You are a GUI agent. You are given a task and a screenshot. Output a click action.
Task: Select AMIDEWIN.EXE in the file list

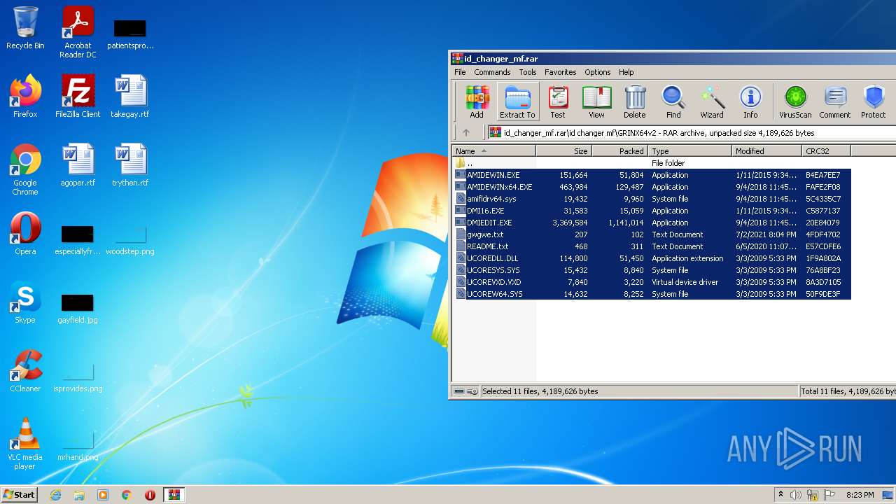tap(651, 175)
